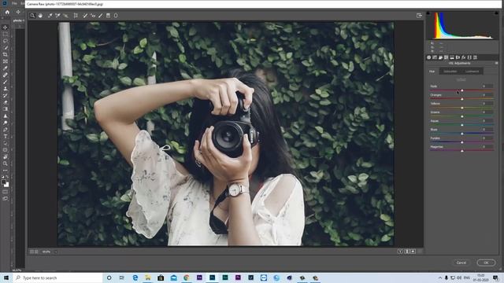Select the Camera Raw Zoom tool

pyautogui.click(x=32, y=16)
